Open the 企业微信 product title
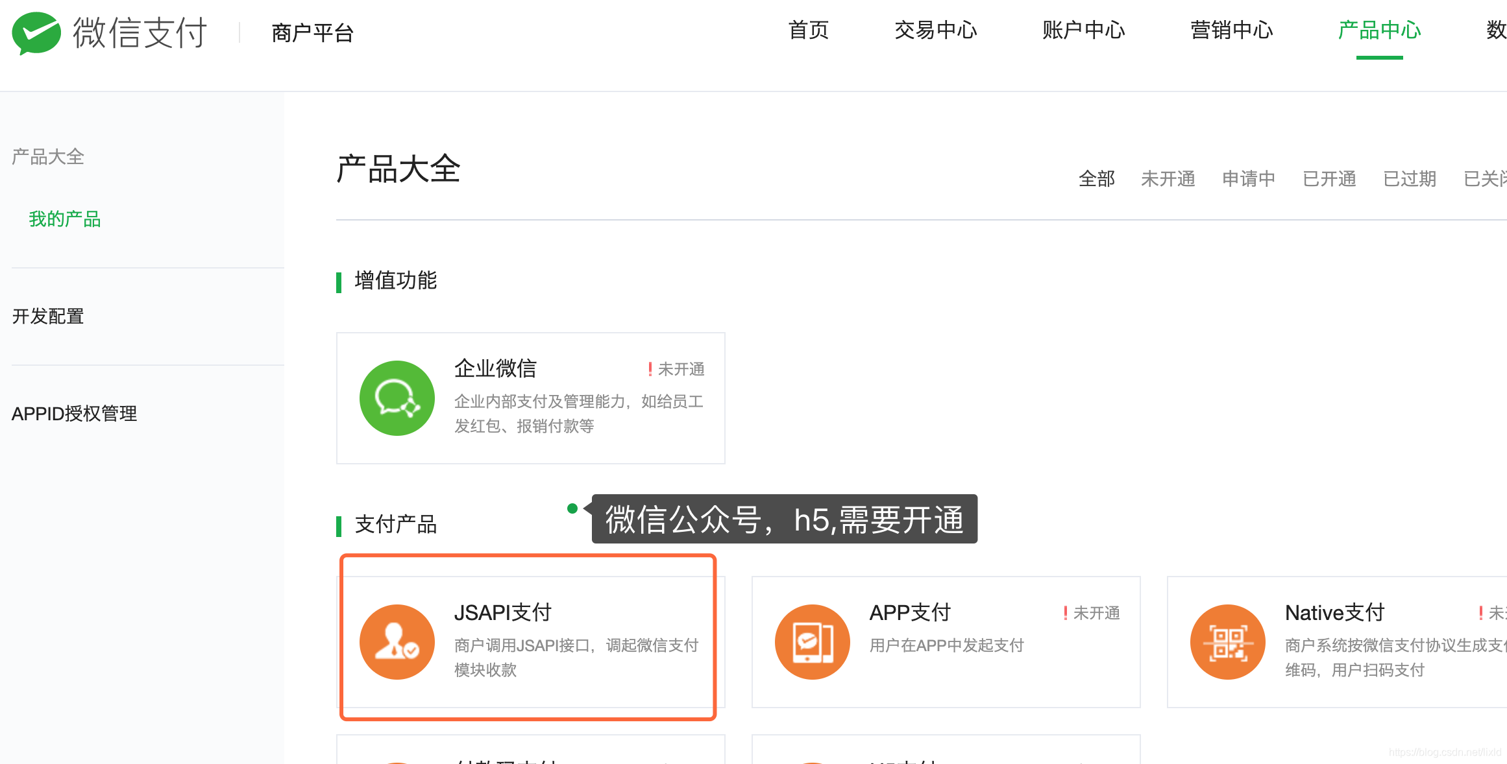1507x764 pixels. tap(495, 368)
